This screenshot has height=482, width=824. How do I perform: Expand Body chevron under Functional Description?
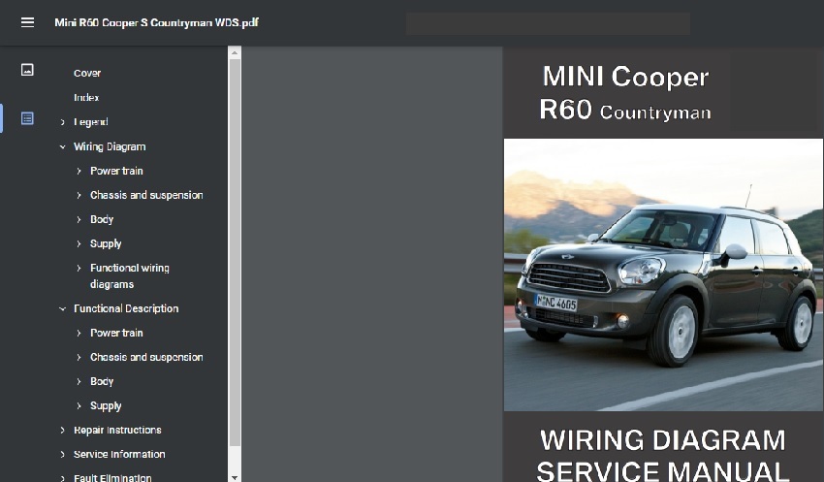coord(79,381)
